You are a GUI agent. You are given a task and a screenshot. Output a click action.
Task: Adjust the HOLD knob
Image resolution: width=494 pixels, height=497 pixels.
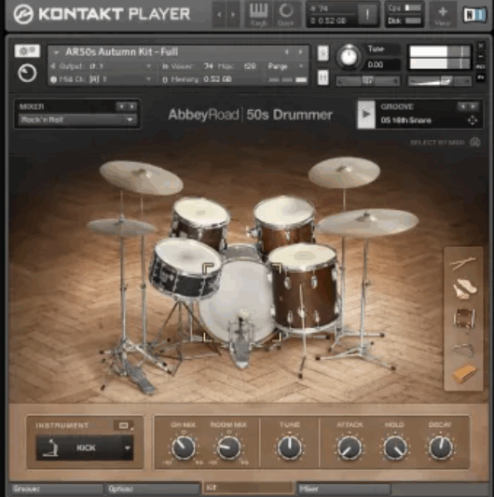click(x=395, y=448)
